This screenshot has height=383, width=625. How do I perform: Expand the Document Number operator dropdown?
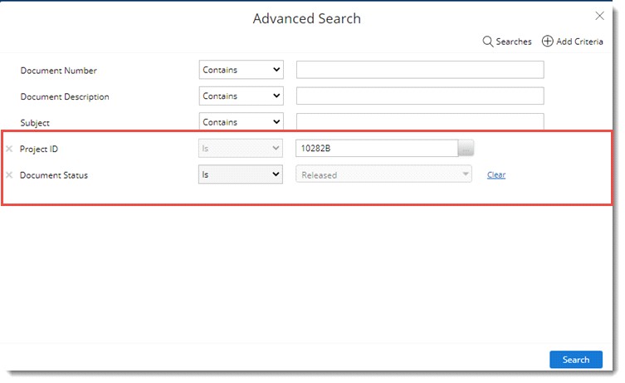point(241,71)
